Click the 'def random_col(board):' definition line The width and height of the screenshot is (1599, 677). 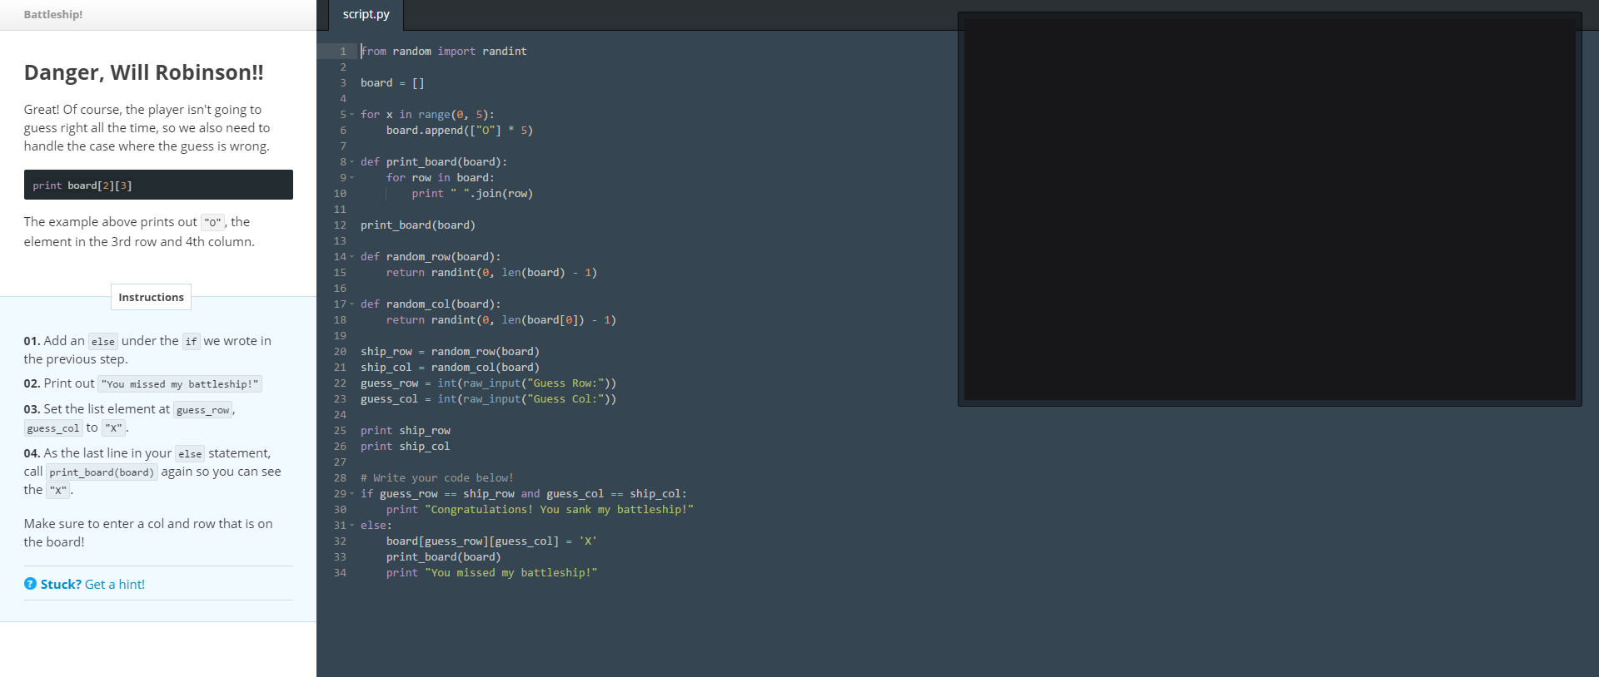pos(431,304)
